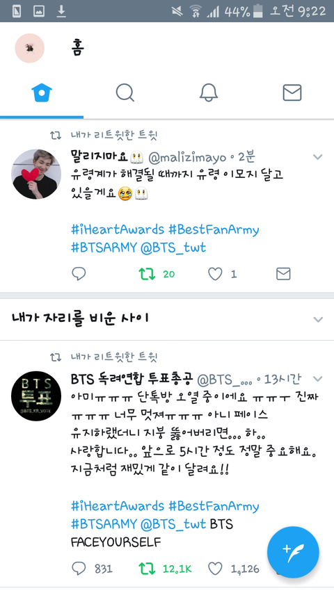Expand options chevron on malizimayo tweet
The height and width of the screenshot is (593, 334).
click(x=318, y=156)
